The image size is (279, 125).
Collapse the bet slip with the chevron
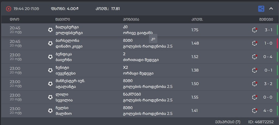tap(271, 8)
